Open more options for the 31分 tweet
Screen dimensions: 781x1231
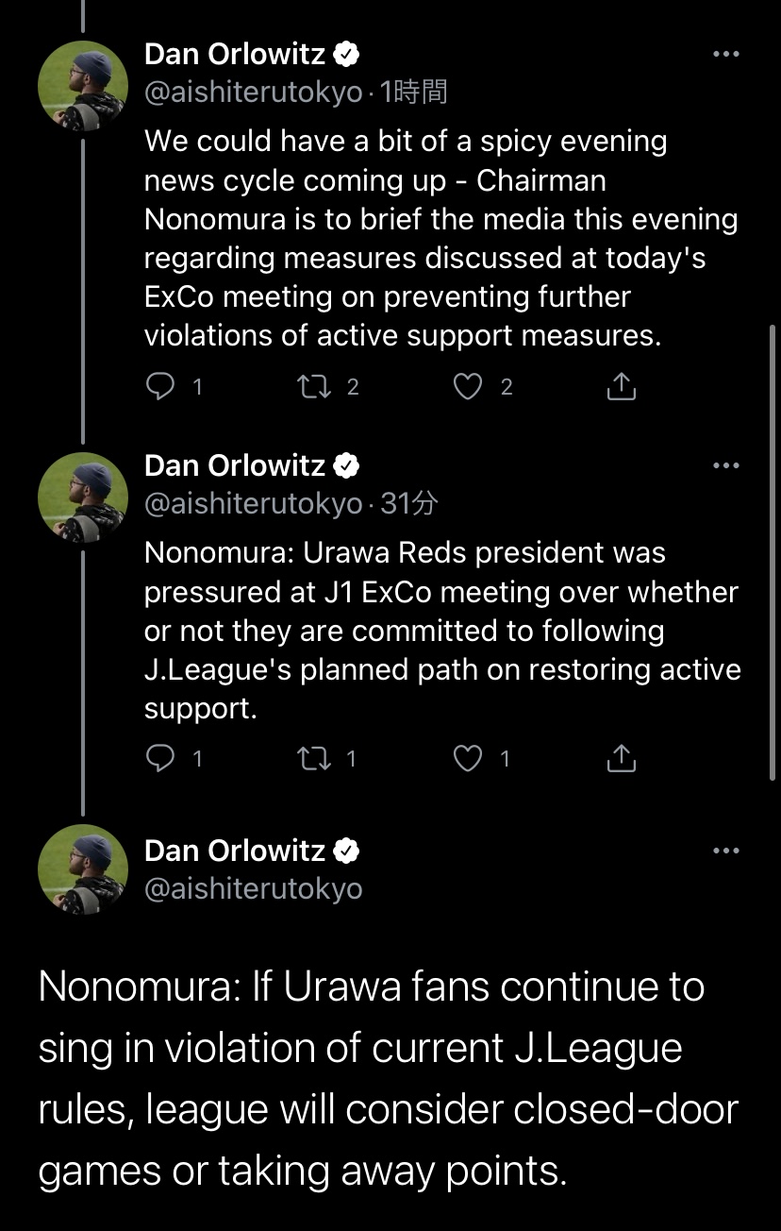click(725, 465)
